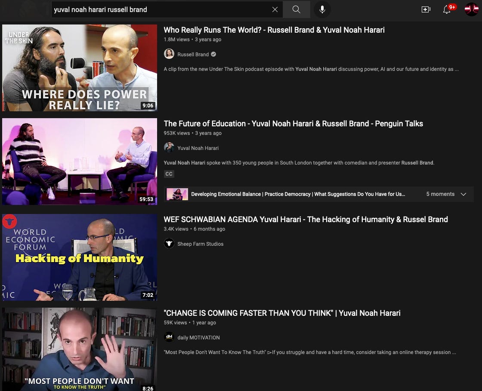482x391 pixels.
Task: Go to the Russell Brand channel name
Action: 193,54
